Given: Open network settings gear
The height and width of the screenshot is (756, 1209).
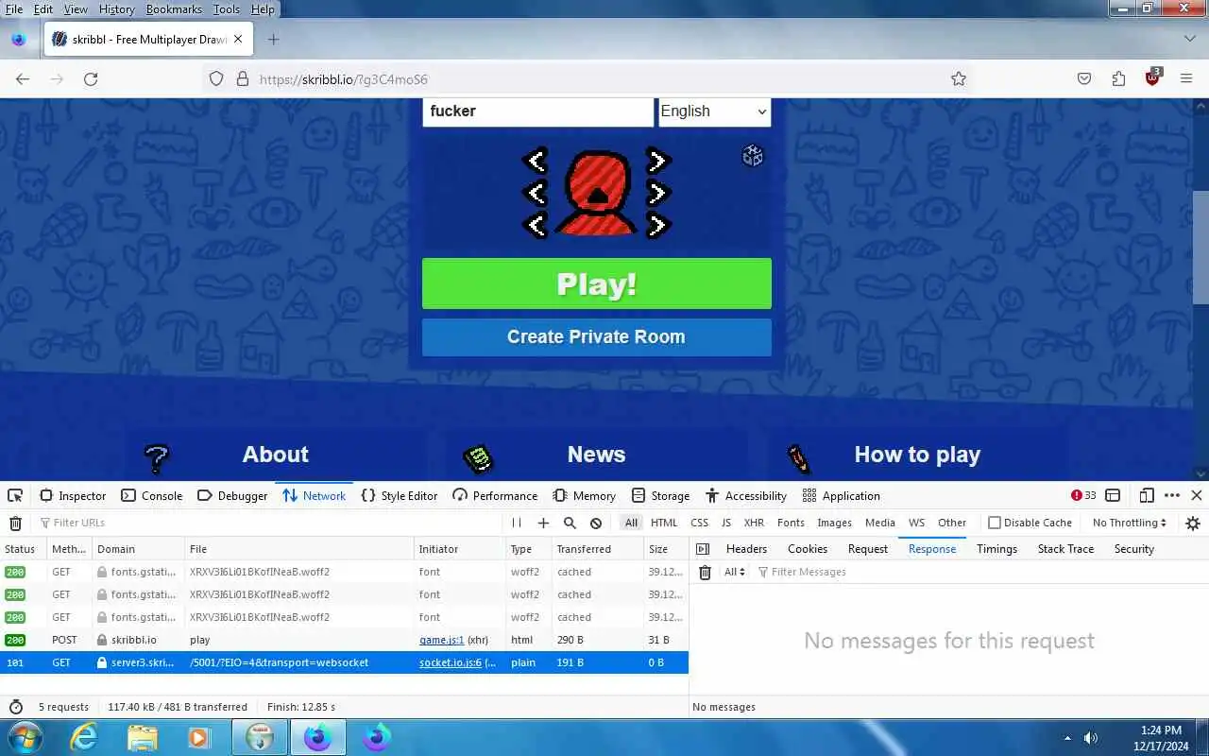Looking at the screenshot, I should click(x=1193, y=523).
